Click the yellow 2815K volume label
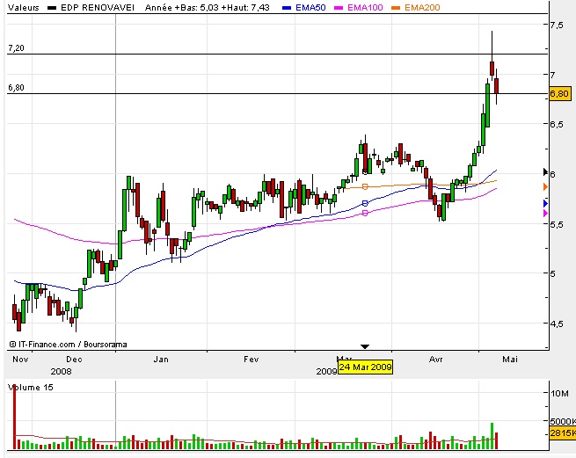Screen dimensions: 576x458 click(x=562, y=433)
